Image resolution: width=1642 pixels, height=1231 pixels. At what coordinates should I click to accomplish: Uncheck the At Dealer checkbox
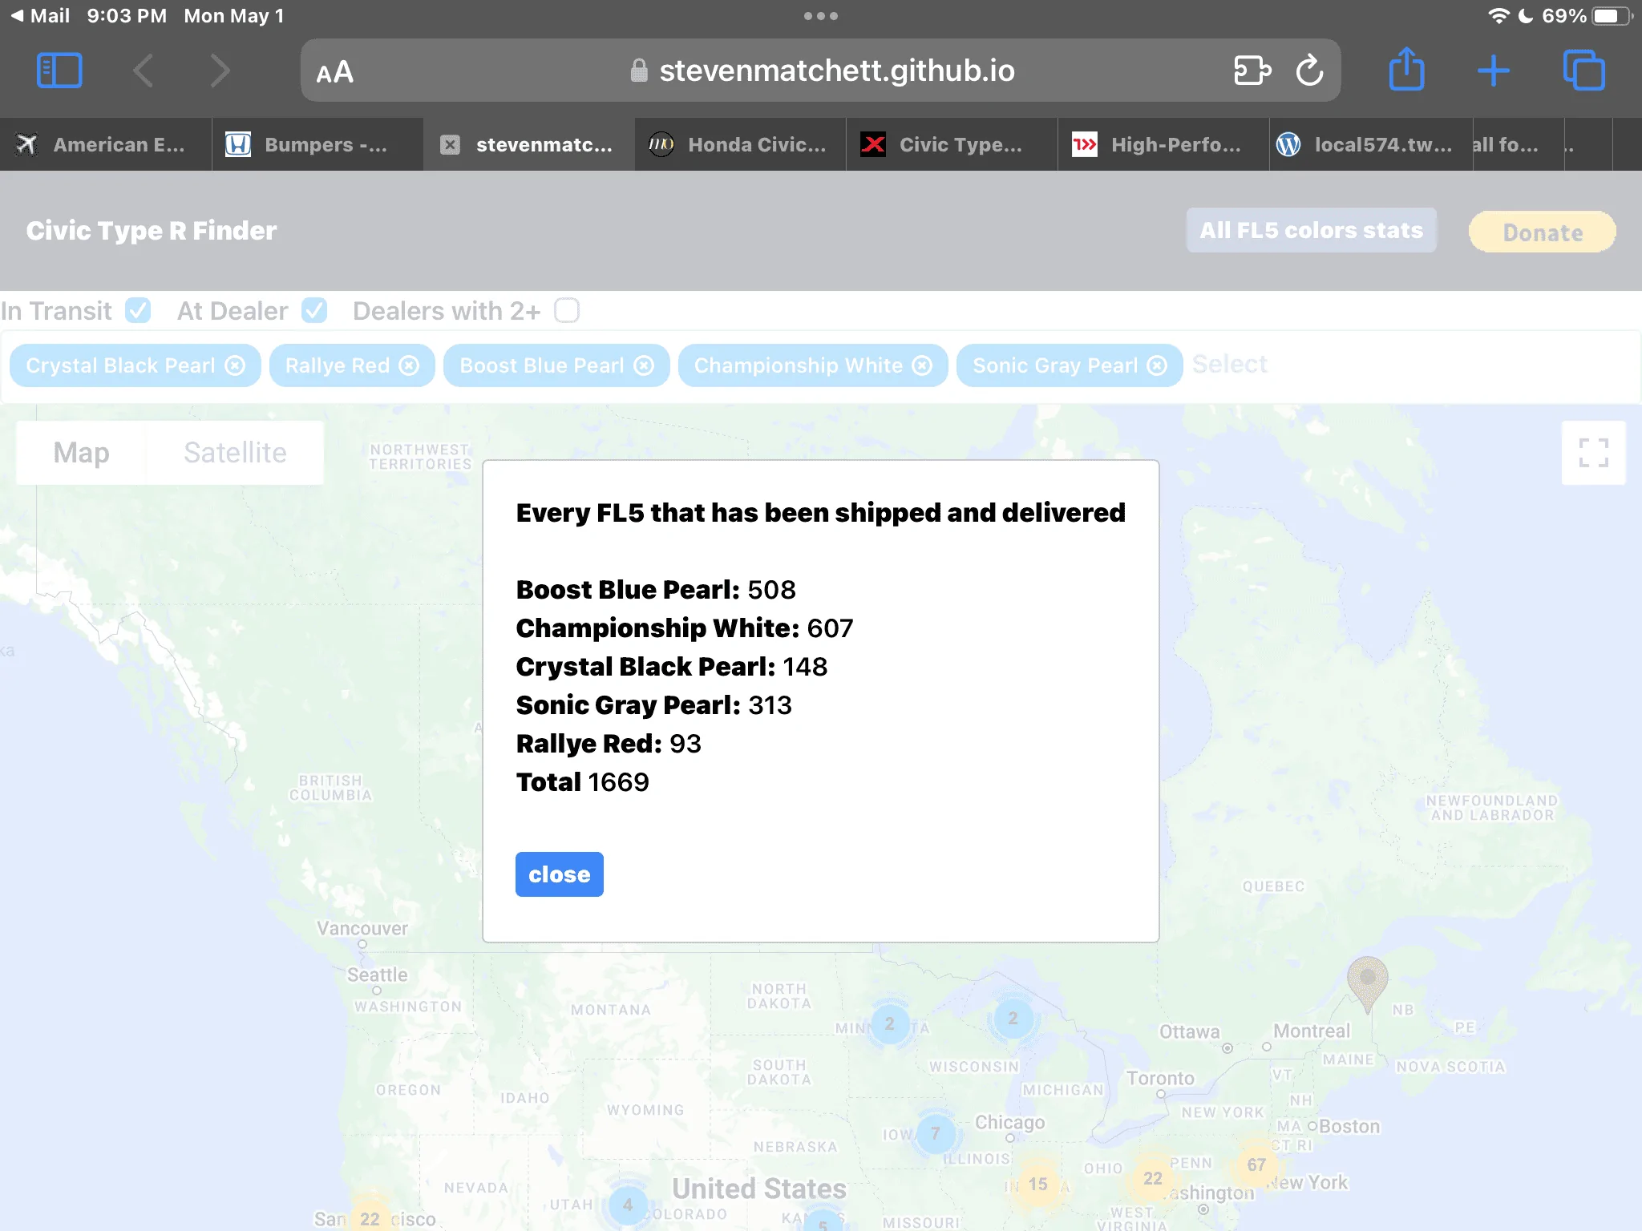click(x=314, y=310)
